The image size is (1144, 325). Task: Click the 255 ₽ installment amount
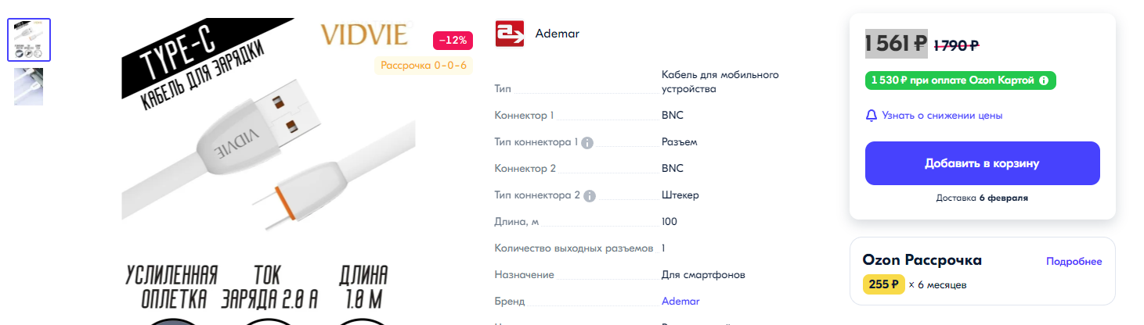coord(884,284)
